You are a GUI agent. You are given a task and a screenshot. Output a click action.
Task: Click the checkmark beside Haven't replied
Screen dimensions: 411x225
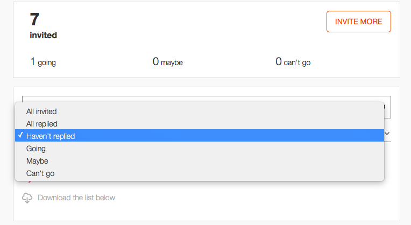coord(20,135)
